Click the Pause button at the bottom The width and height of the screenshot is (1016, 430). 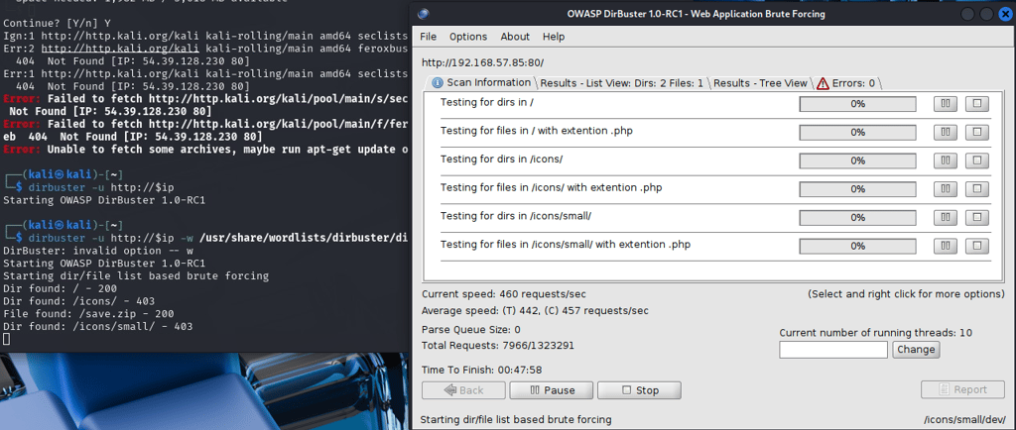pyautogui.click(x=552, y=390)
